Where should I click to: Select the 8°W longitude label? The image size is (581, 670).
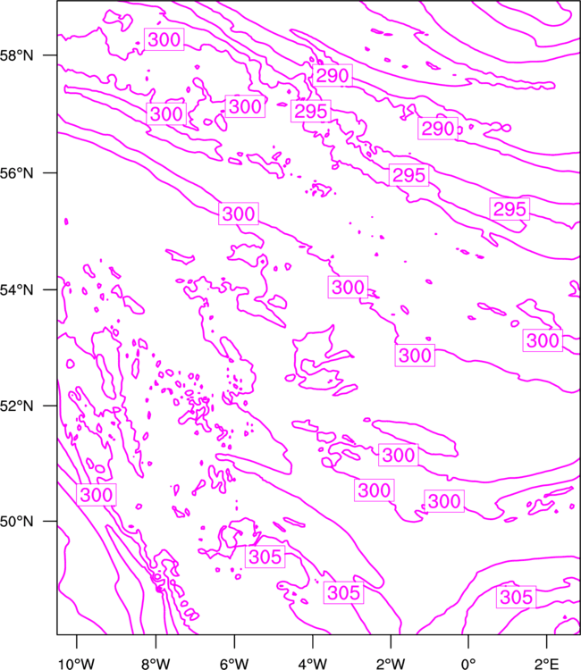156,664
